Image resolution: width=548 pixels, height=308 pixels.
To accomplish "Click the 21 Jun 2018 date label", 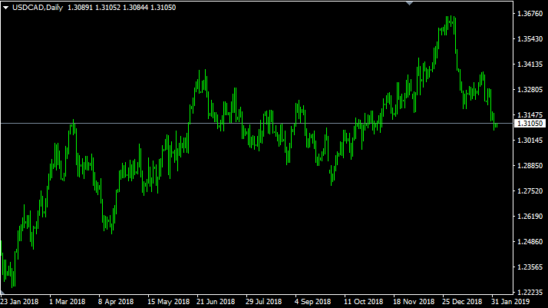I will [216, 301].
